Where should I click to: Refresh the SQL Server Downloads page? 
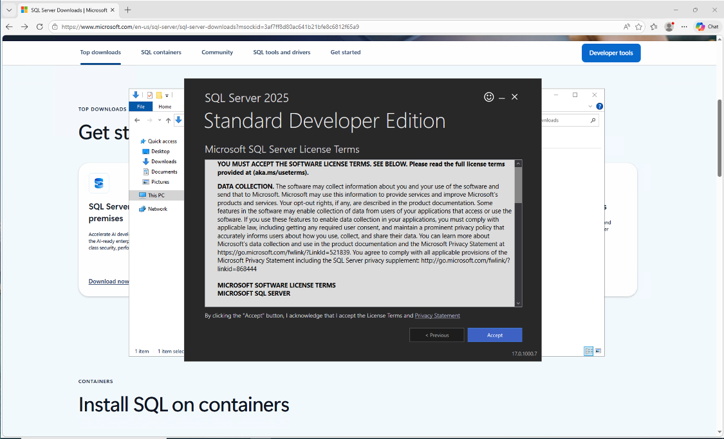pyautogui.click(x=40, y=27)
